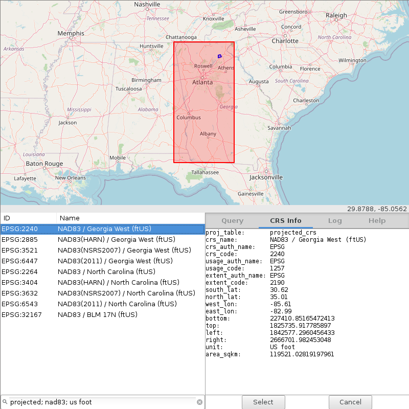Choose EPSG:3521 NAD83(NSRS2007) Georgia West
Image resolution: width=409 pixels, height=409 pixels.
pos(102,251)
